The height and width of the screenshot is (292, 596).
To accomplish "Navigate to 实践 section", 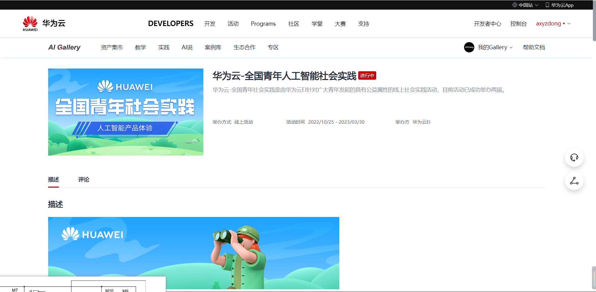I will click(164, 47).
